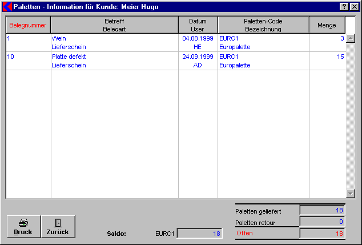
Task: Select the Paletten-Code Bezeichnung column header
Action: [x=263, y=25]
